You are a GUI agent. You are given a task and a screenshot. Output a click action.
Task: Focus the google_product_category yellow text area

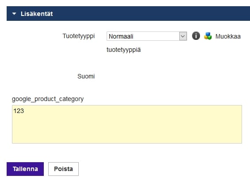[127, 124]
